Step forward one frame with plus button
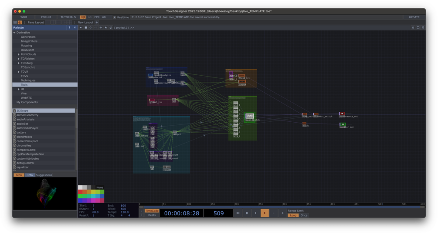Image resolution: width=438 pixels, height=234 pixels. pyautogui.click(x=282, y=213)
